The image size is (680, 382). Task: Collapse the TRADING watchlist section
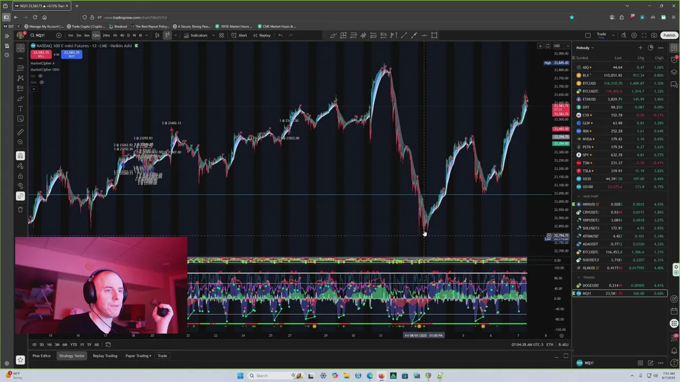[579, 277]
